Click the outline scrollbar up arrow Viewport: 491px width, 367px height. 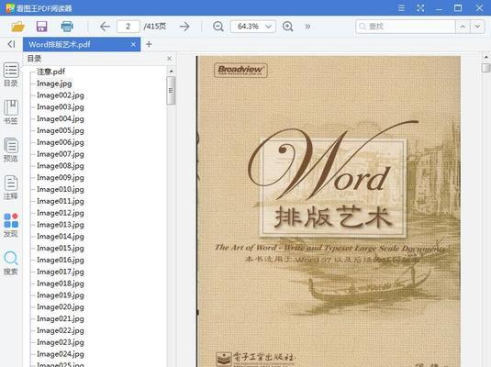[x=171, y=72]
